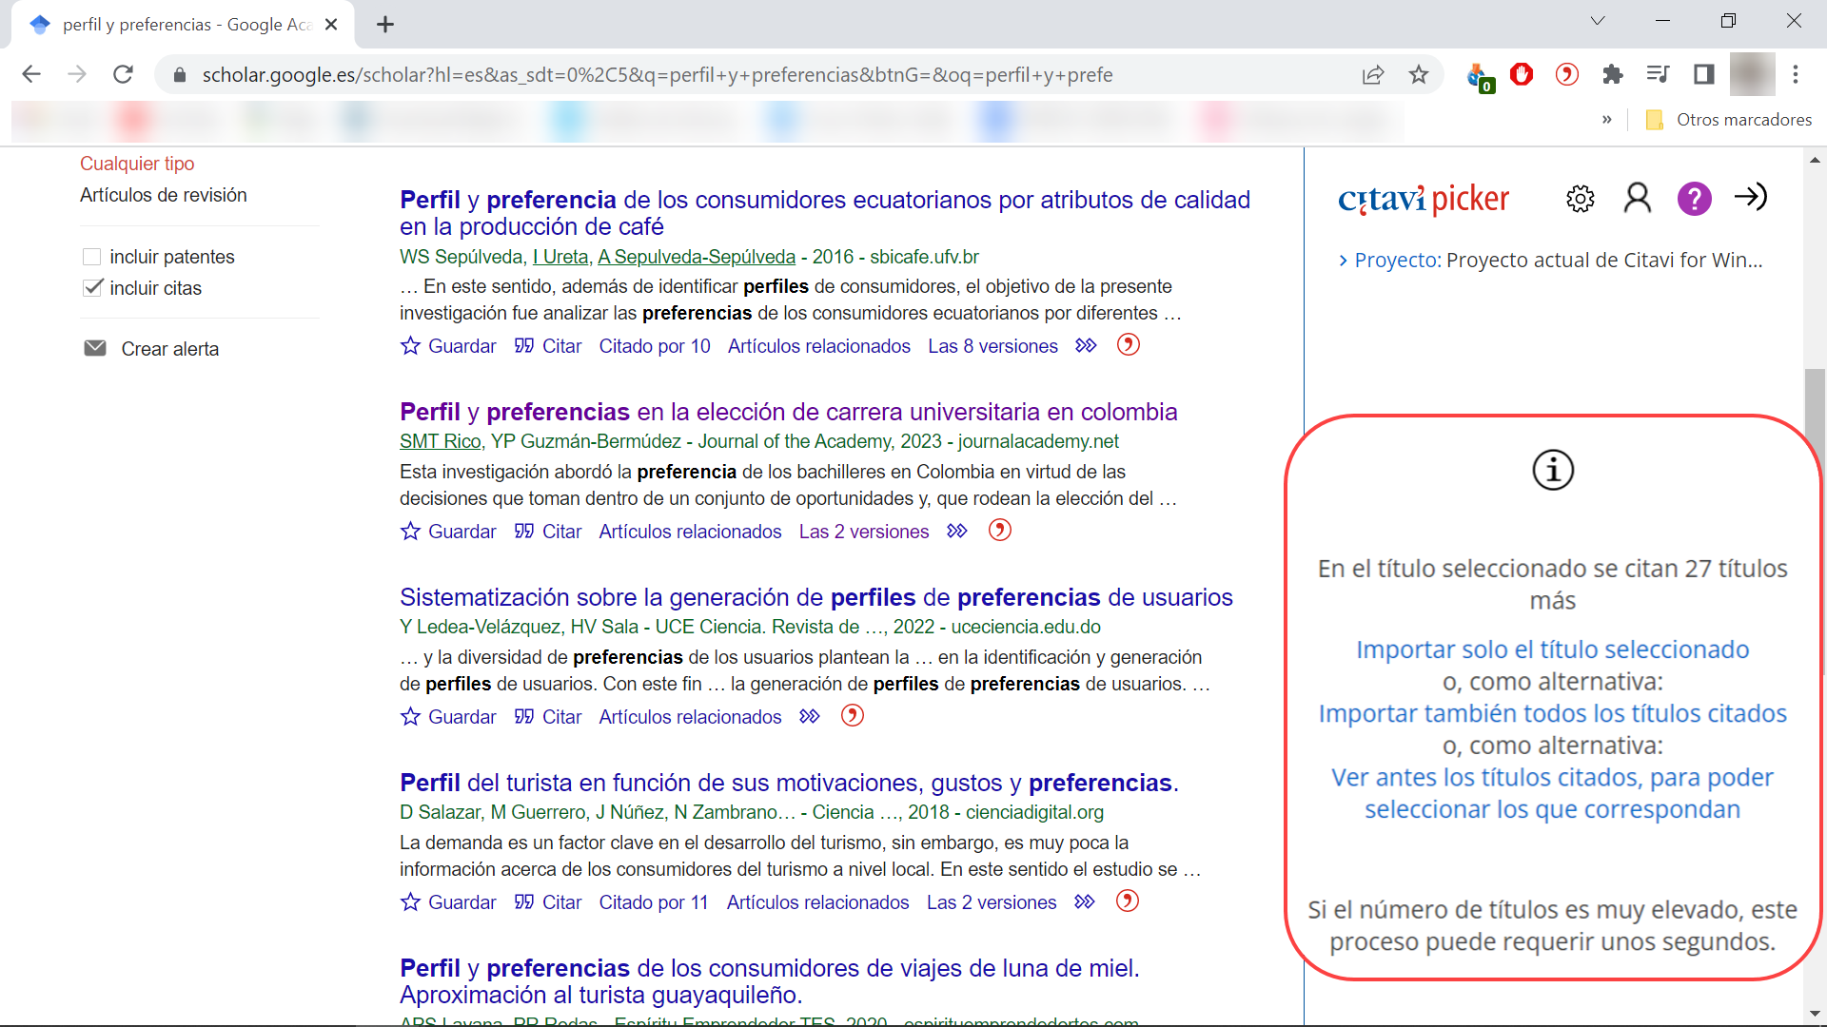Reload the current page
The image size is (1827, 1027).
[x=123, y=74]
